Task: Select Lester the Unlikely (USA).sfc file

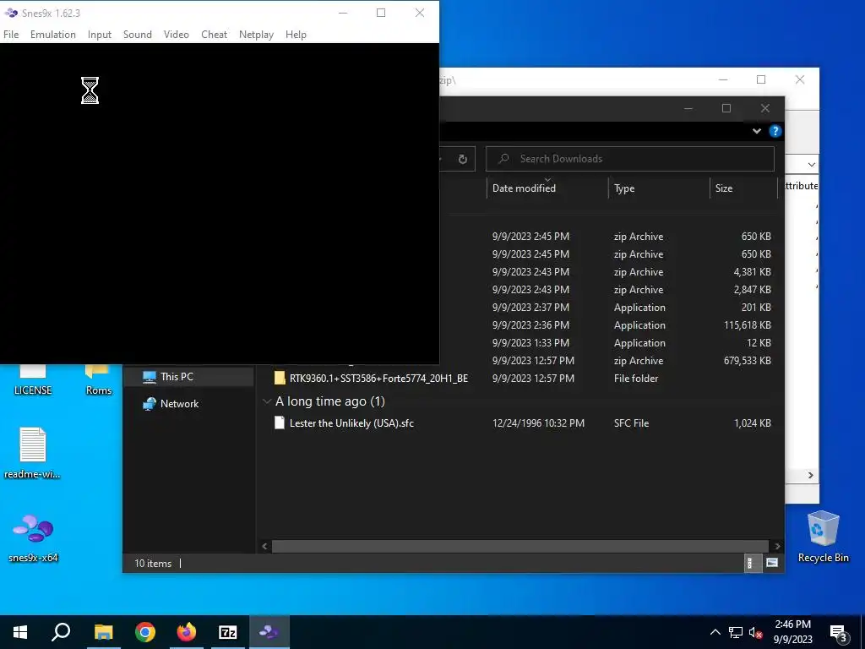Action: (x=351, y=423)
